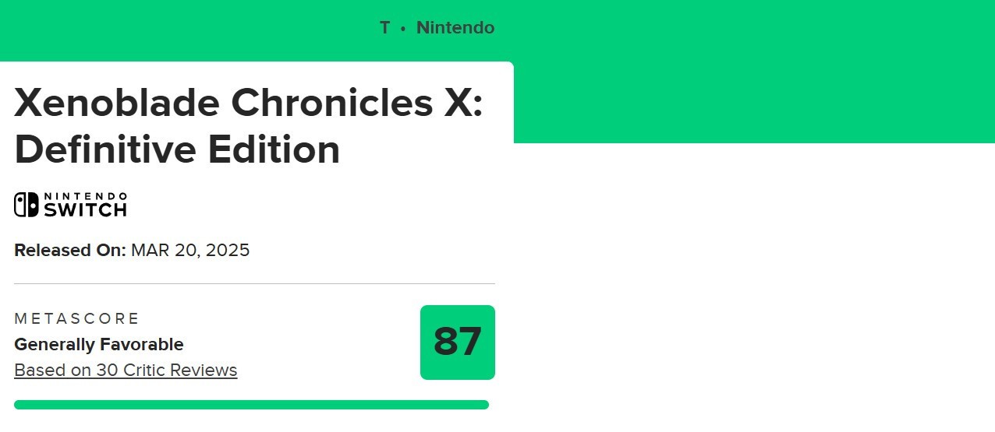Click the bullet separator between T and Nintendo
This screenshot has height=432, width=995.
403,28
